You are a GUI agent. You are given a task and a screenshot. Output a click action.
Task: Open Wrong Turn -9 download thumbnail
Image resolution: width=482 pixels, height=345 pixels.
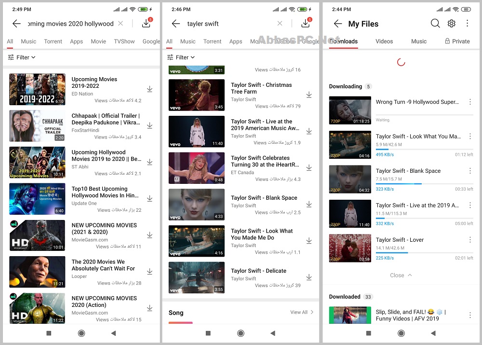[x=350, y=110]
